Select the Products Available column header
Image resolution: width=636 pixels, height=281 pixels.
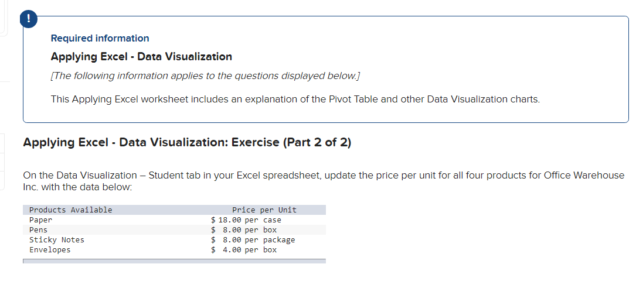pyautogui.click(x=70, y=210)
